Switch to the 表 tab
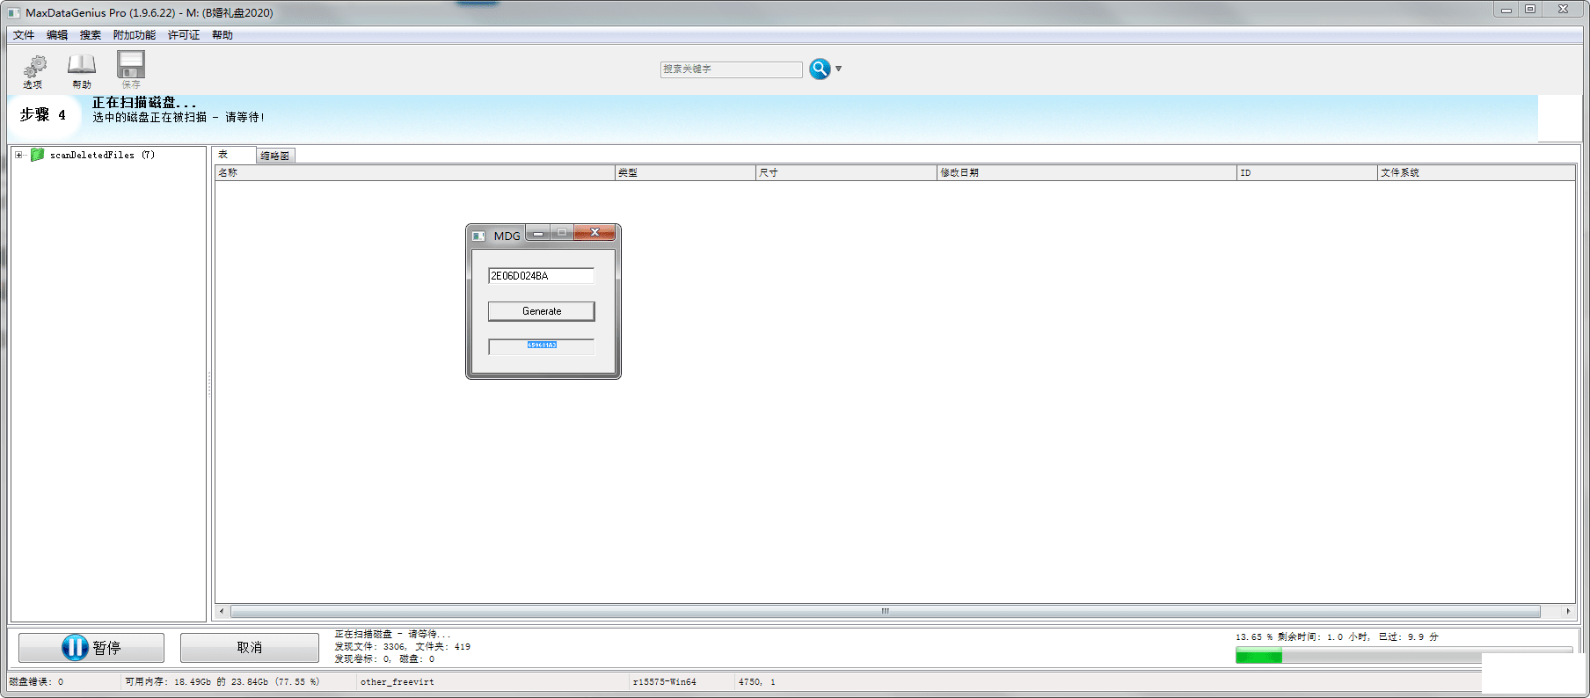The height and width of the screenshot is (698, 1590). [234, 155]
